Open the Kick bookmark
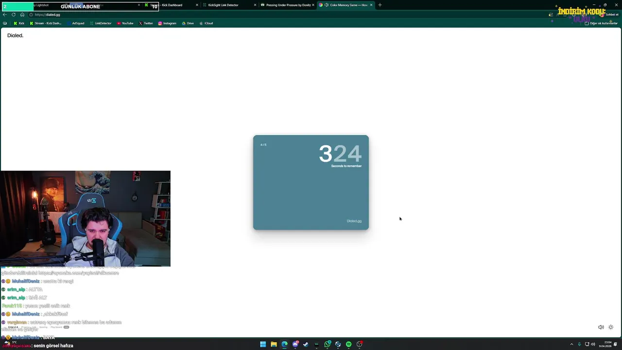 click(x=19, y=23)
